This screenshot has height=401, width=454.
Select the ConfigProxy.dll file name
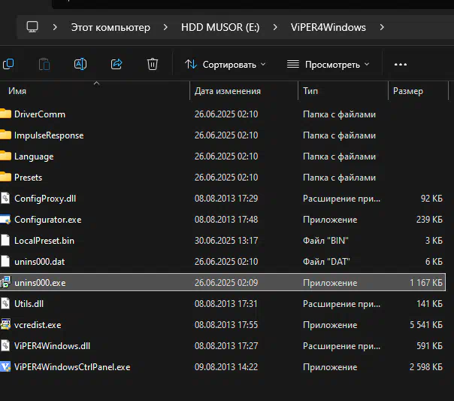[x=45, y=199]
